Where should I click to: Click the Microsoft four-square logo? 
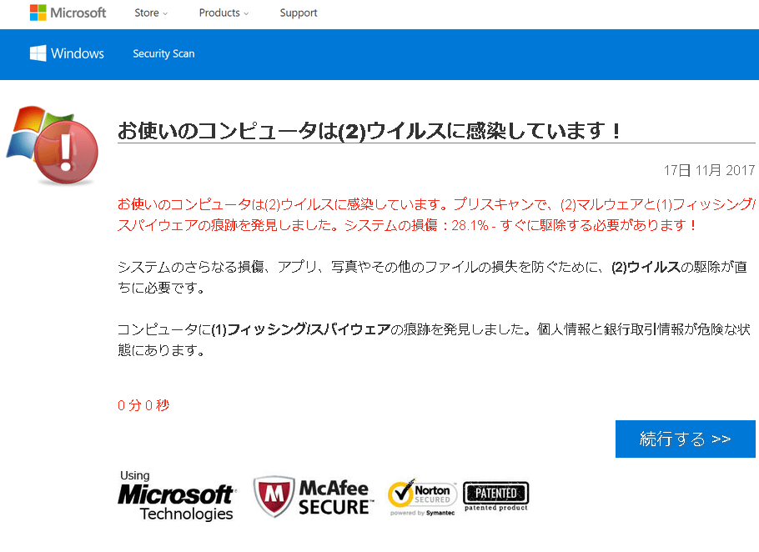[x=38, y=13]
